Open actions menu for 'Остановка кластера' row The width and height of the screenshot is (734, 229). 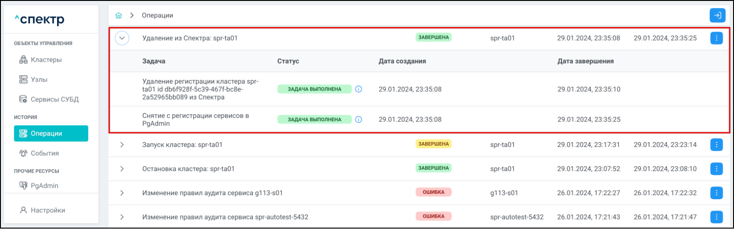click(x=716, y=169)
